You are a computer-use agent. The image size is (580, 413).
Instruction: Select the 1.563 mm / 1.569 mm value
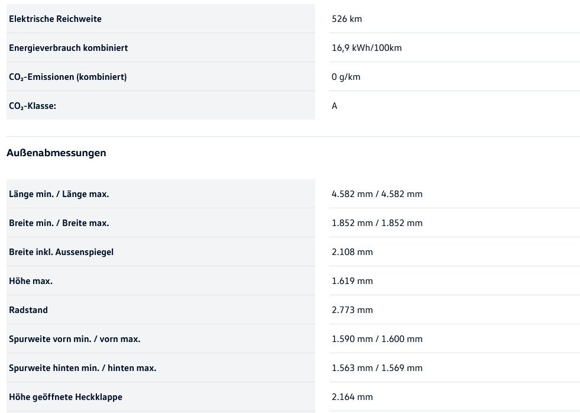[377, 368]
